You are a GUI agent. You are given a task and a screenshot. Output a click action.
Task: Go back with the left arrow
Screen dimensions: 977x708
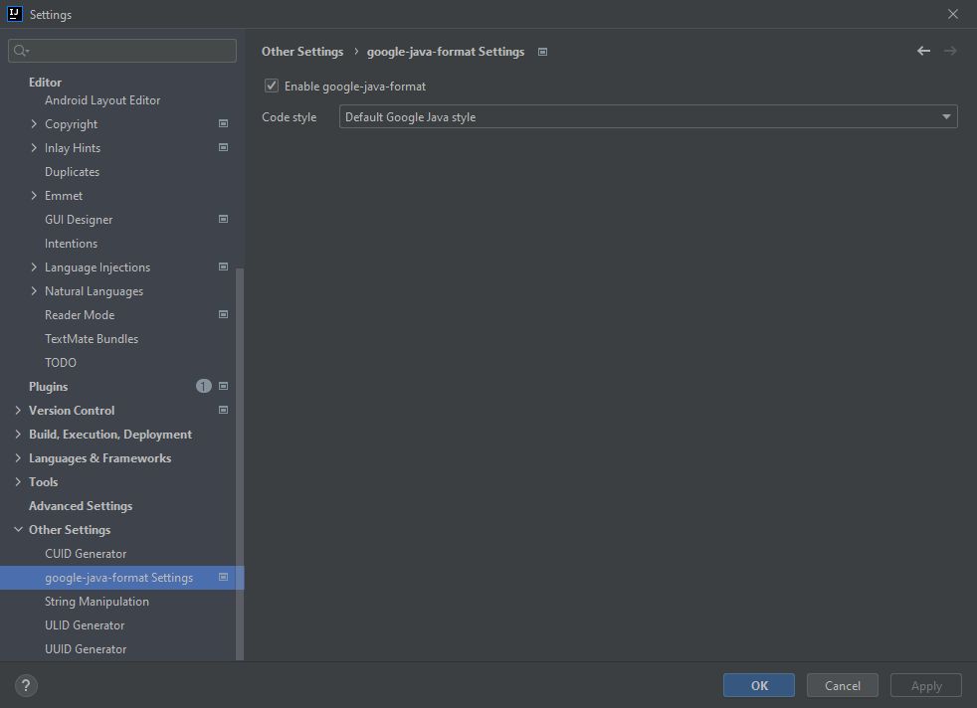[x=923, y=51]
